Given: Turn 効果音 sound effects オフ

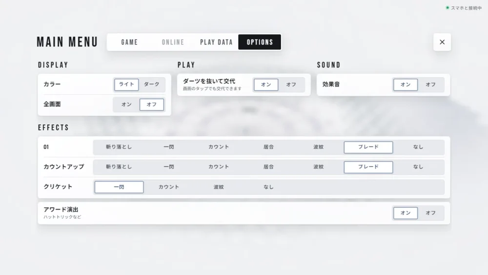Looking at the screenshot, I should 430,85.
